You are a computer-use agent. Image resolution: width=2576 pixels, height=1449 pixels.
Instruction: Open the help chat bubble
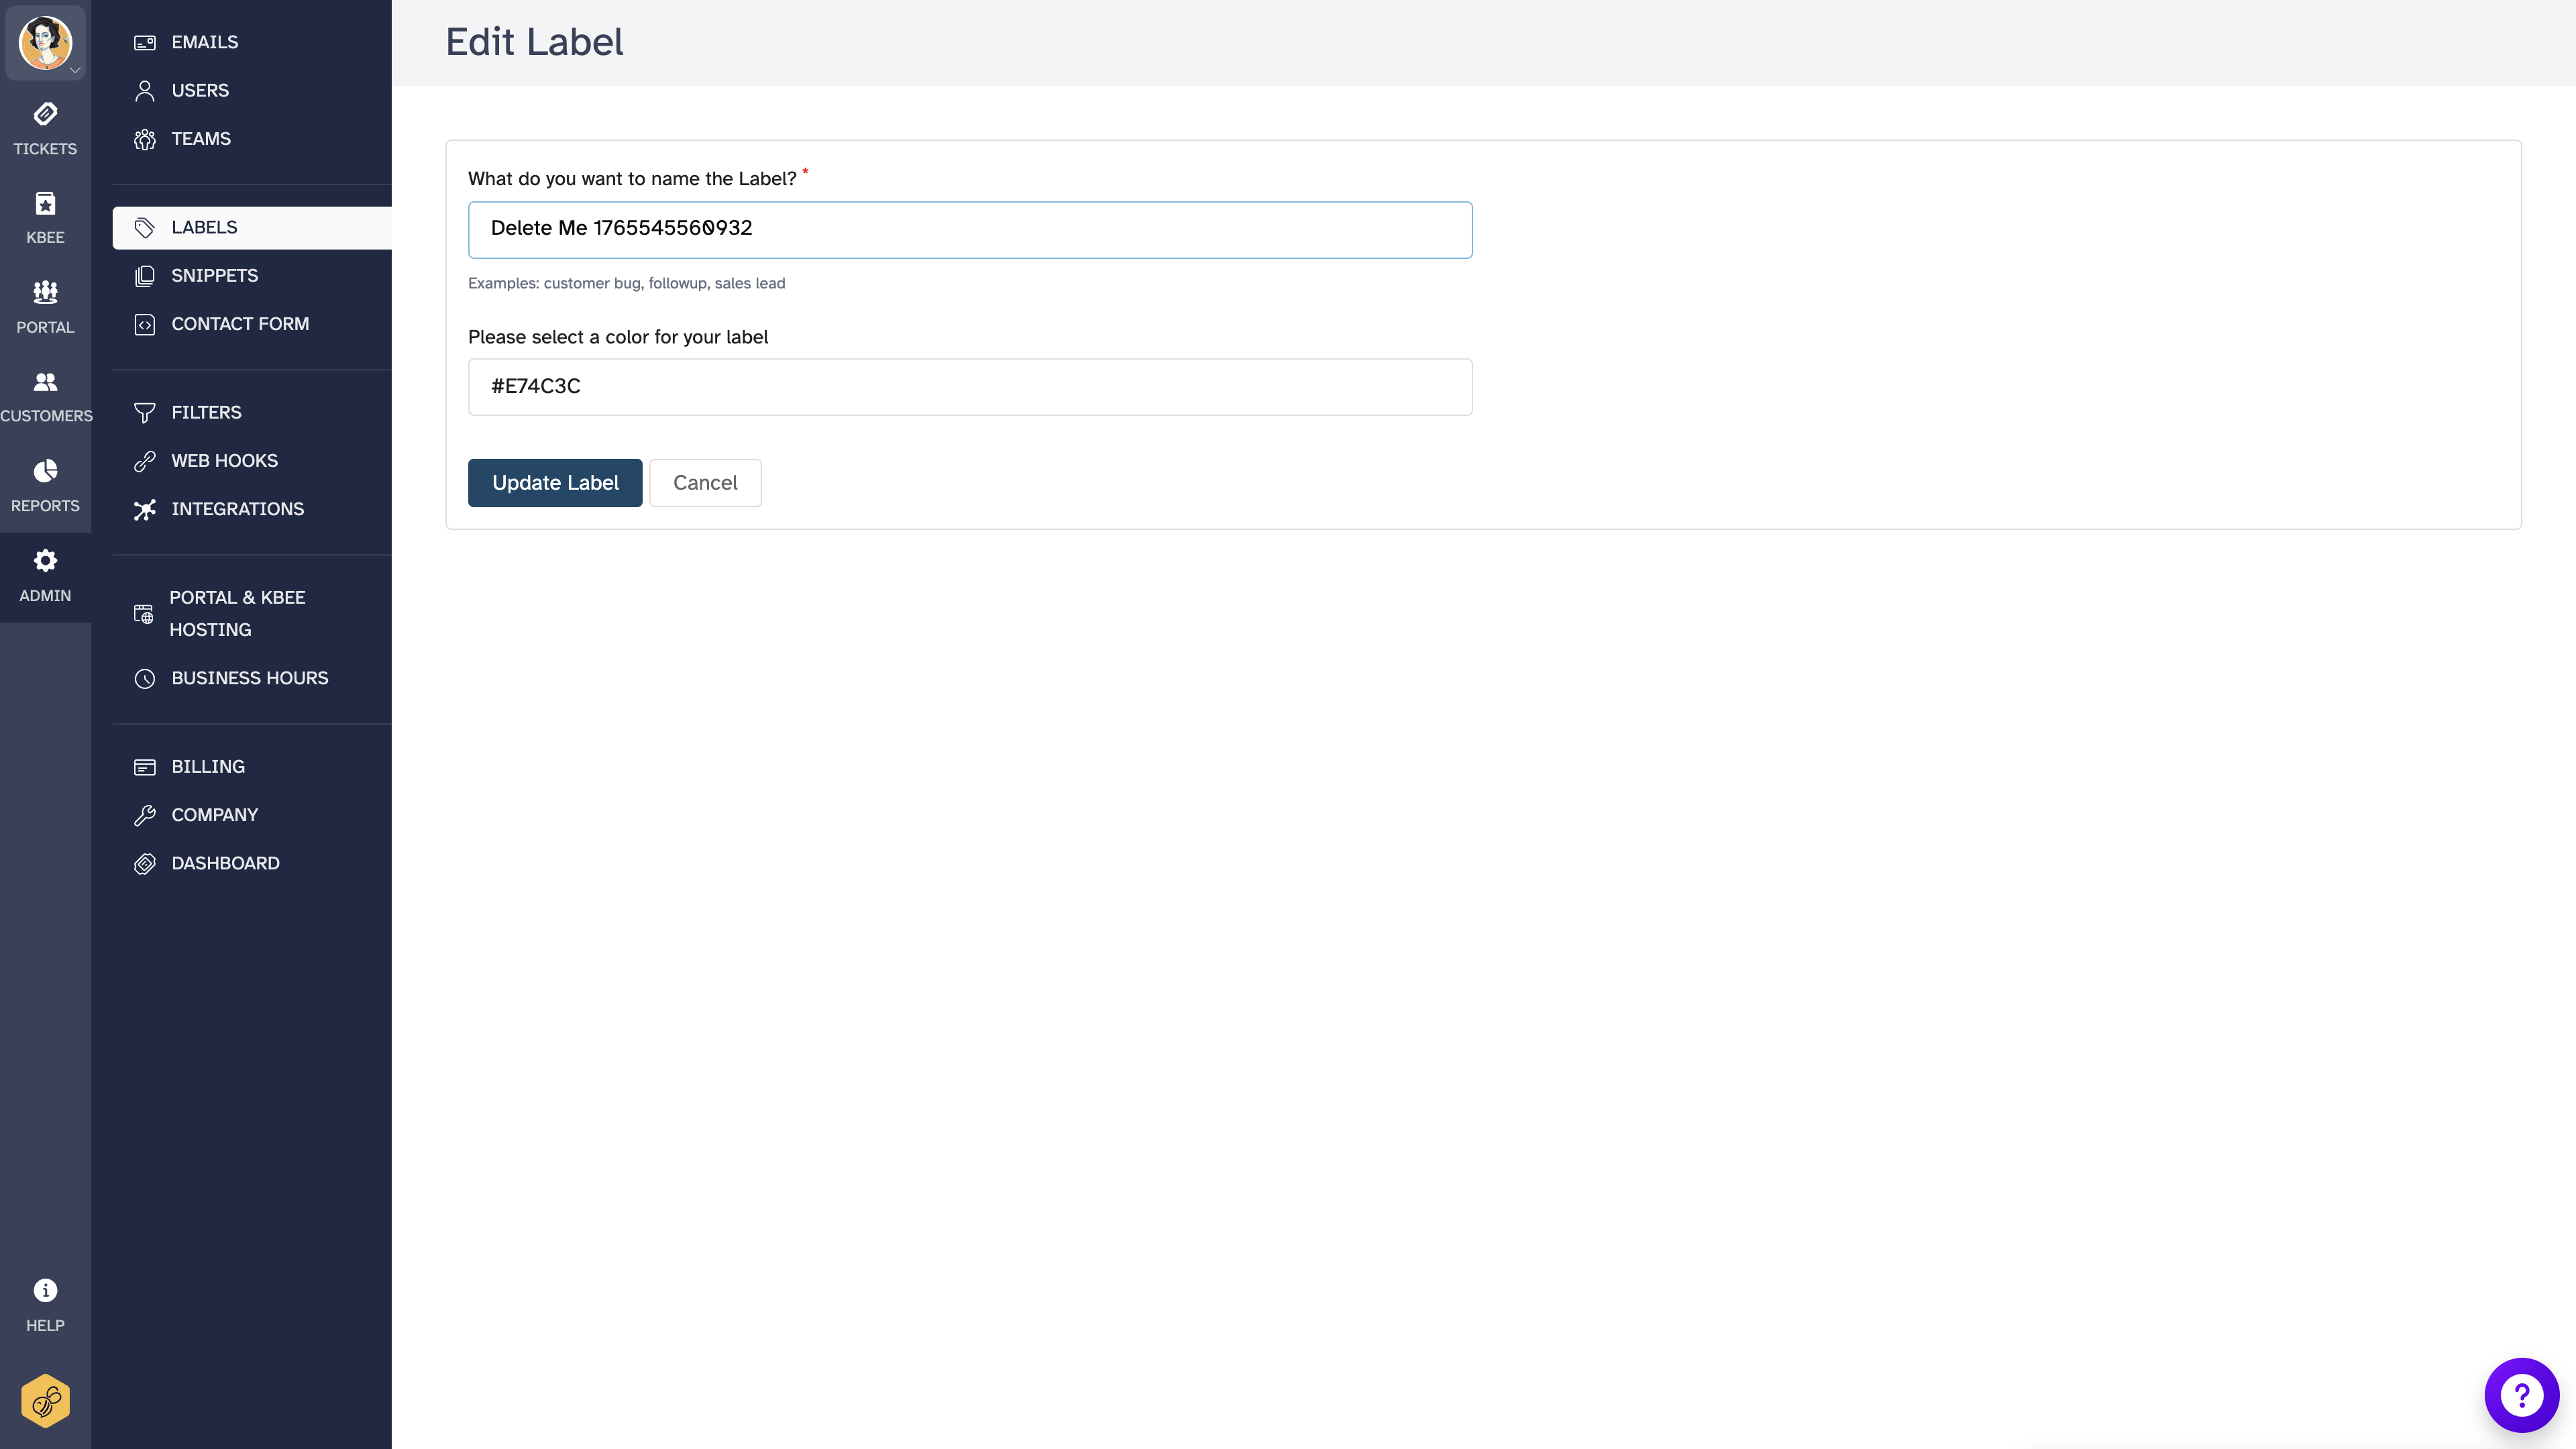(2521, 1395)
